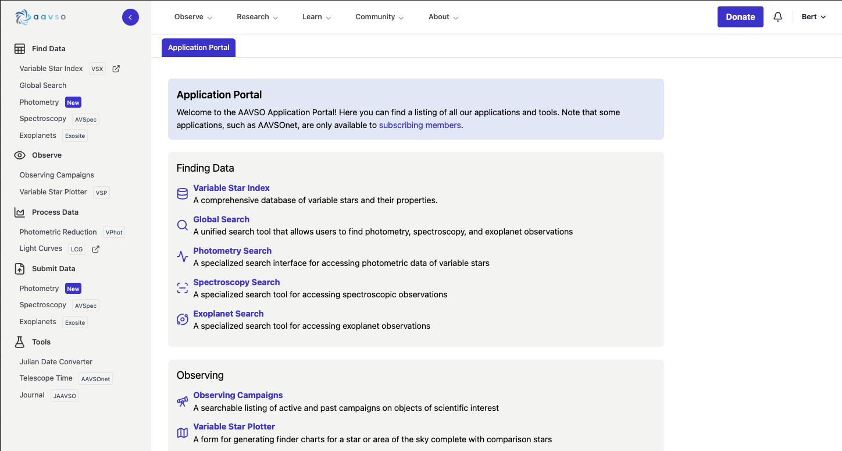The height and width of the screenshot is (451, 842).
Task: Expand the Community menu
Action: click(380, 17)
